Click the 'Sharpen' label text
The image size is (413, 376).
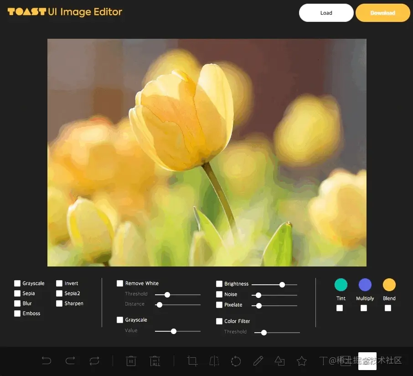click(x=74, y=303)
